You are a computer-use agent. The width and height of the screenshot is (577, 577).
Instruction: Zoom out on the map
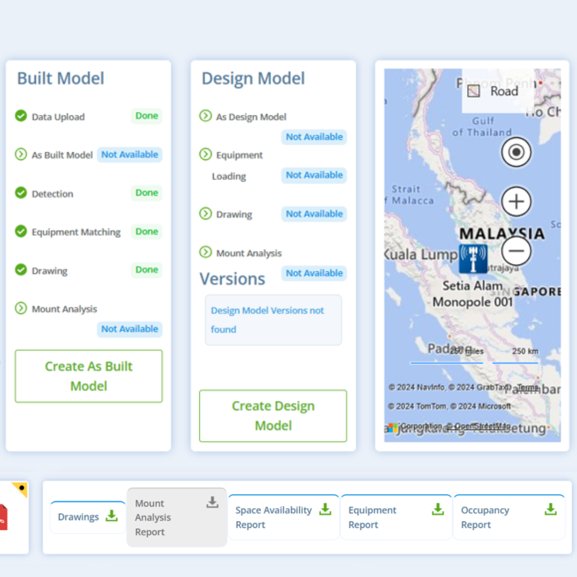516,251
